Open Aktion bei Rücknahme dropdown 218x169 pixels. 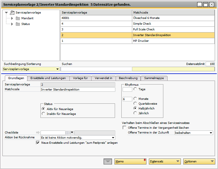[113, 138]
